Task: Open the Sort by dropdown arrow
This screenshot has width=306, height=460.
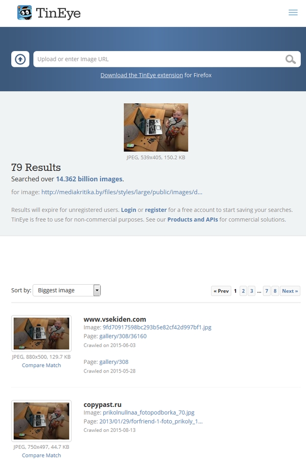Action: [97, 290]
